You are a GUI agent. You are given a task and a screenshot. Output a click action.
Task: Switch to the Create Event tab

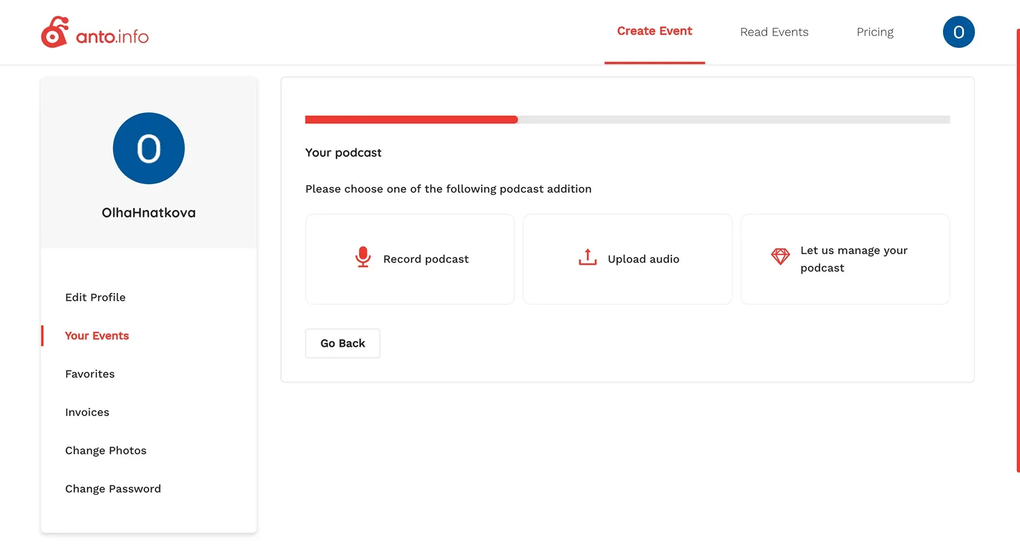654,31
